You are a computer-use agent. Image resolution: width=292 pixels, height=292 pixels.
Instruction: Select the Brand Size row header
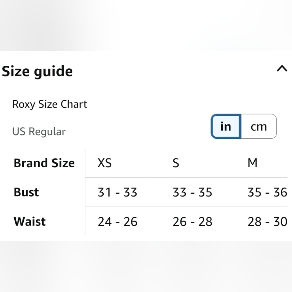pyautogui.click(x=44, y=163)
